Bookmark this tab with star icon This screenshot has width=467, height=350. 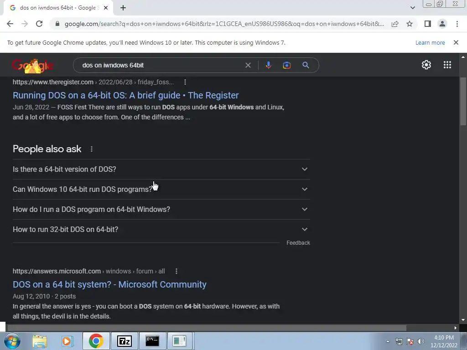tap(410, 24)
